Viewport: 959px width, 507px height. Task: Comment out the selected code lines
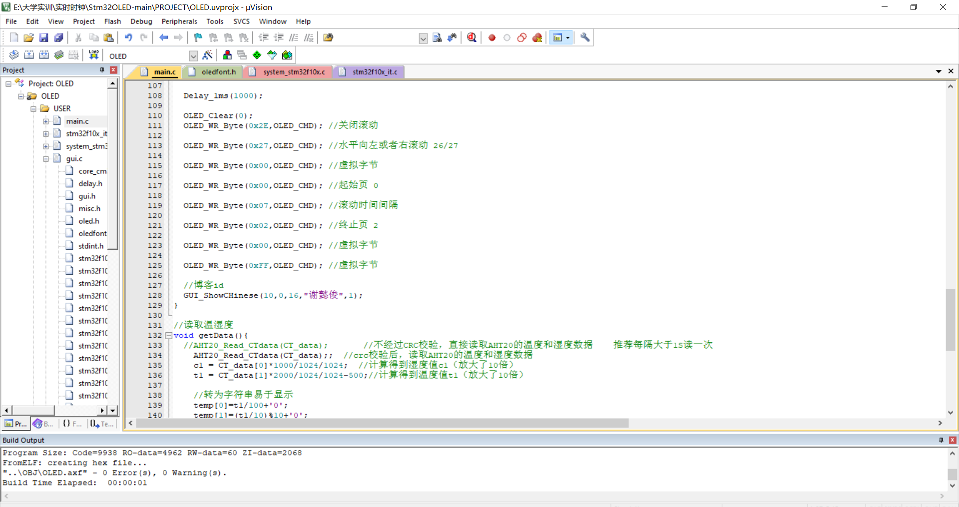pyautogui.click(x=294, y=37)
